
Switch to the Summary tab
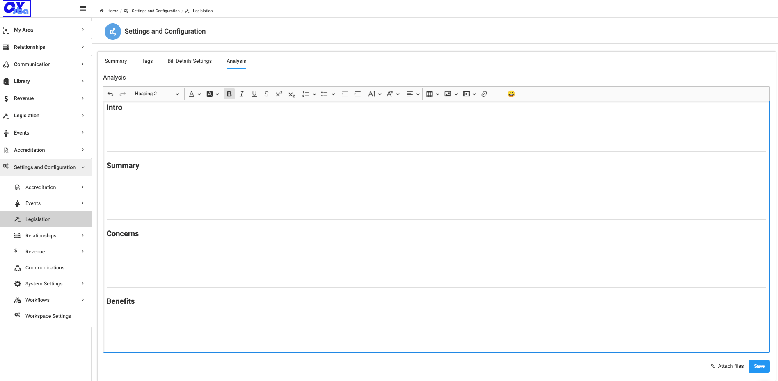(x=116, y=61)
